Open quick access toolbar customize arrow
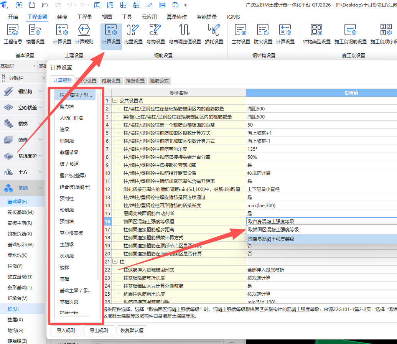 [x=186, y=5]
